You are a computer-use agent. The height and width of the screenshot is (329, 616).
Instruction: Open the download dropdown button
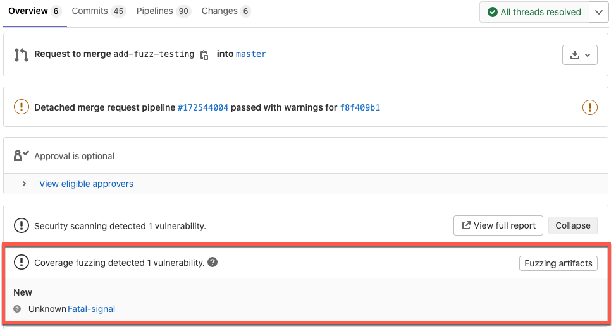click(580, 55)
